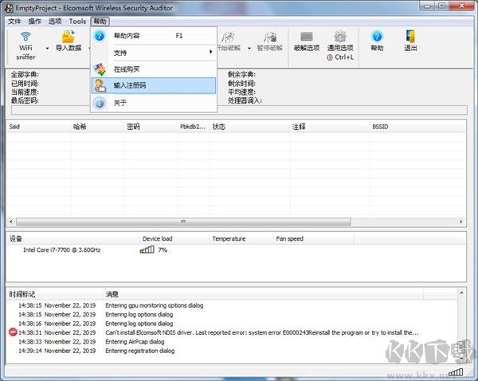
Task: Open the WiFi sniffer tool
Action: coord(25,45)
